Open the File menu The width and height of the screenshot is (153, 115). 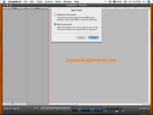coord(25,2)
